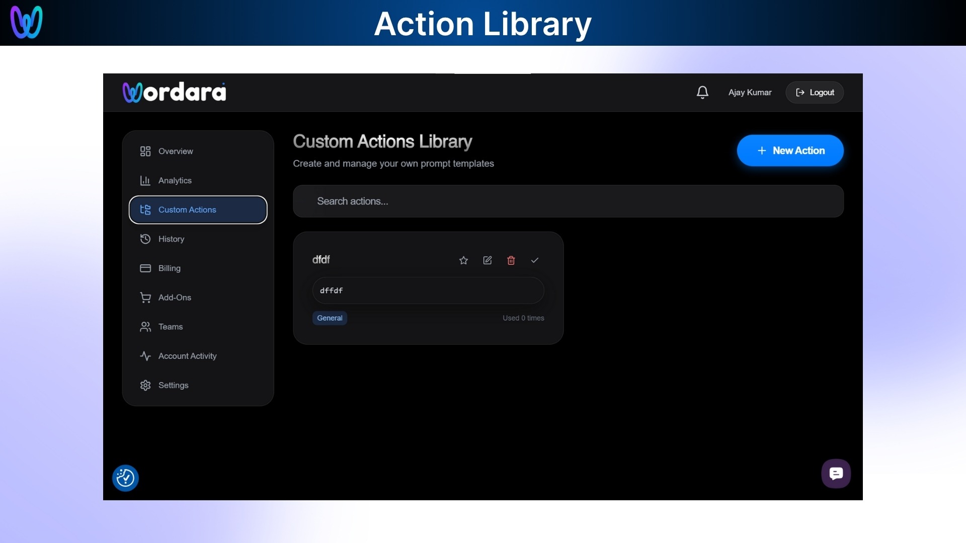
Task: Open the Custom Actions section
Action: tap(187, 210)
